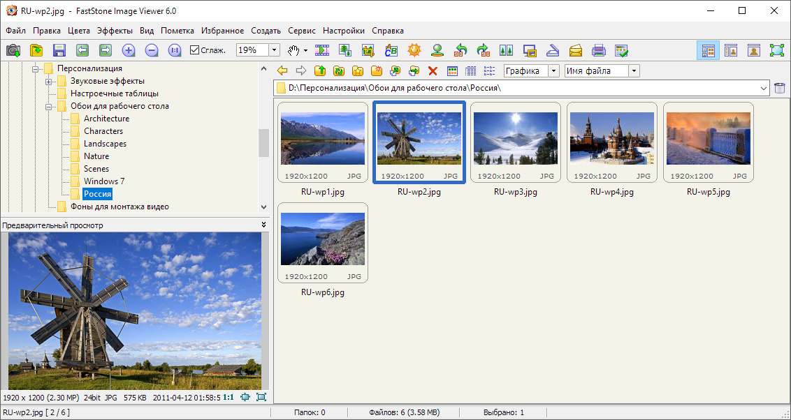Navigate back with yellow left arrow
Image resolution: width=791 pixels, height=420 pixels.
pos(282,71)
